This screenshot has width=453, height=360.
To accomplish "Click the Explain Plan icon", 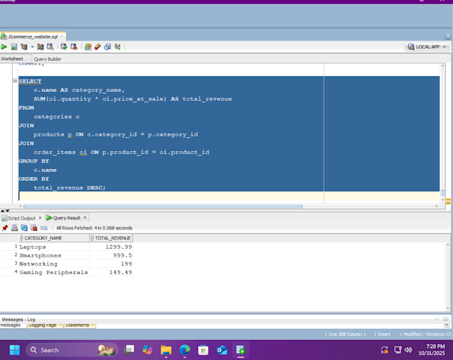I will click(24, 47).
